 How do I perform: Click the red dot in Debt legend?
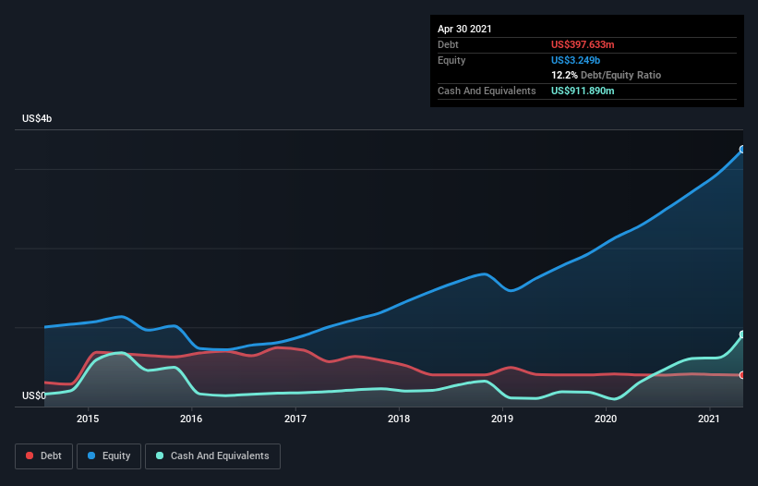tap(30, 456)
